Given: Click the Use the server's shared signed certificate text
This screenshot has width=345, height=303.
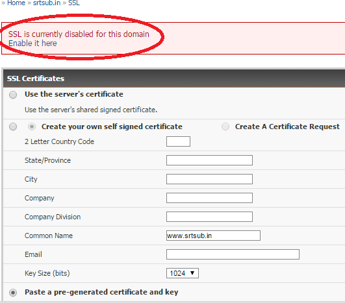Looking at the screenshot, I should [91, 110].
